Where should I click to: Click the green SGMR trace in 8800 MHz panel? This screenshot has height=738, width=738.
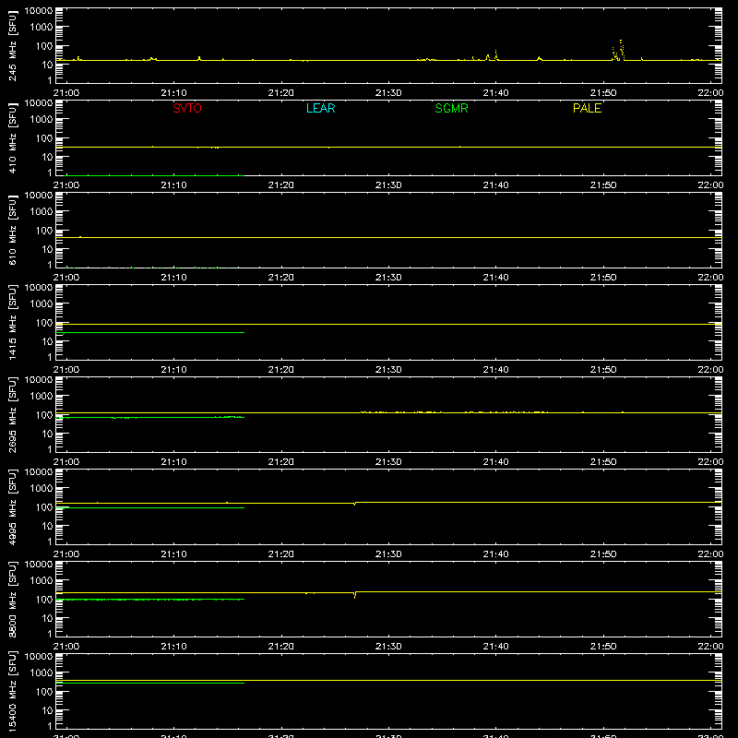click(150, 599)
